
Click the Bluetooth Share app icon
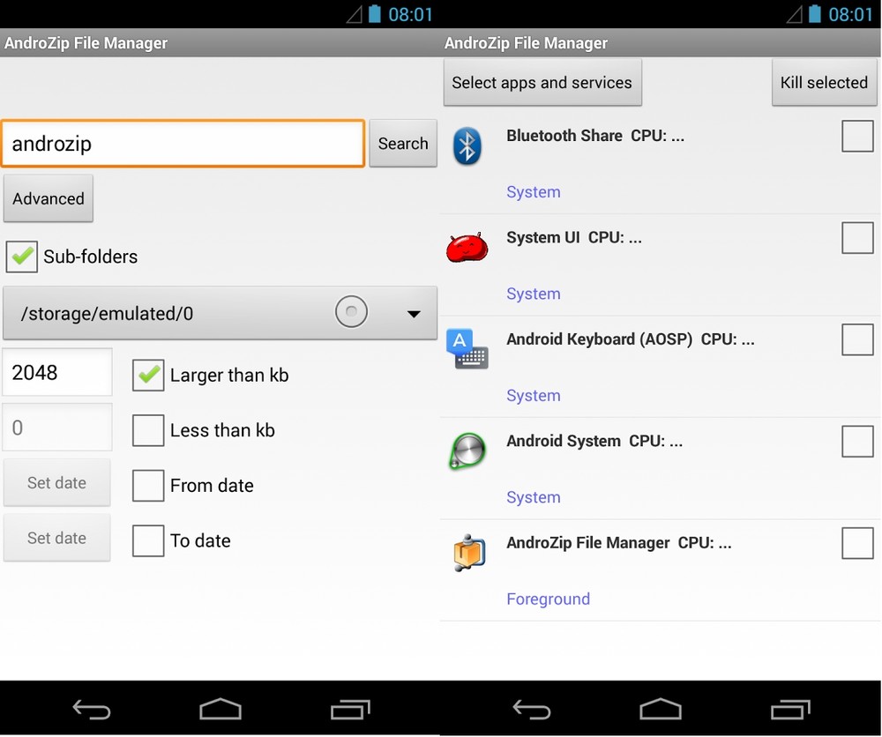467,145
